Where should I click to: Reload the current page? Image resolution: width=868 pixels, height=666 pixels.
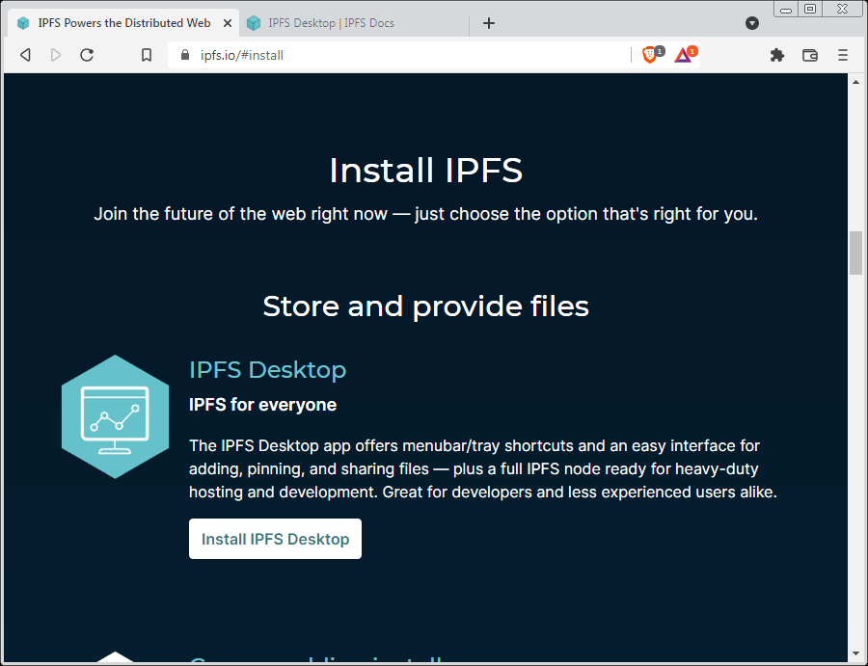tap(87, 55)
